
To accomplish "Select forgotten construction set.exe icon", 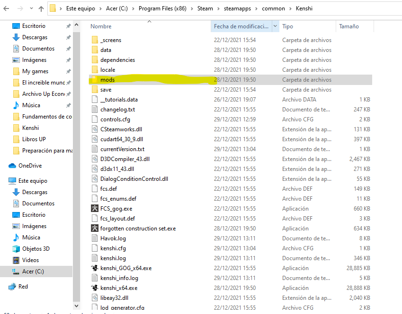I will click(x=95, y=229).
